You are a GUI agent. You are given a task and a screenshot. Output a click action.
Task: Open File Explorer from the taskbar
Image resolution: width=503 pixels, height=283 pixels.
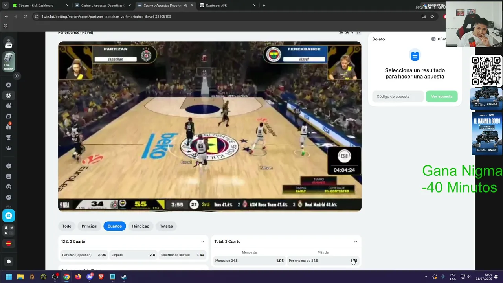(x=20, y=277)
